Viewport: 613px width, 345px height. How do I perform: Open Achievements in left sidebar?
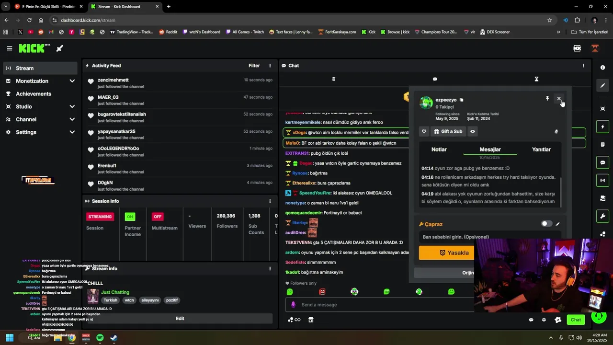tap(40, 94)
